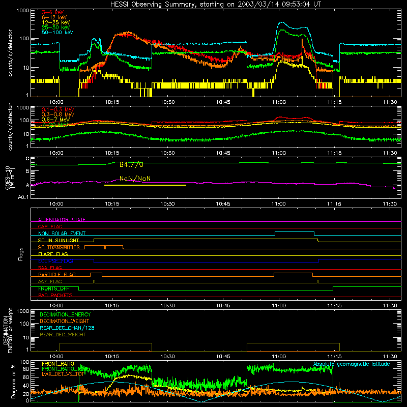Click the DECIMATION ENERGY or weight axis title
The image size is (407, 407).
coord(8,330)
